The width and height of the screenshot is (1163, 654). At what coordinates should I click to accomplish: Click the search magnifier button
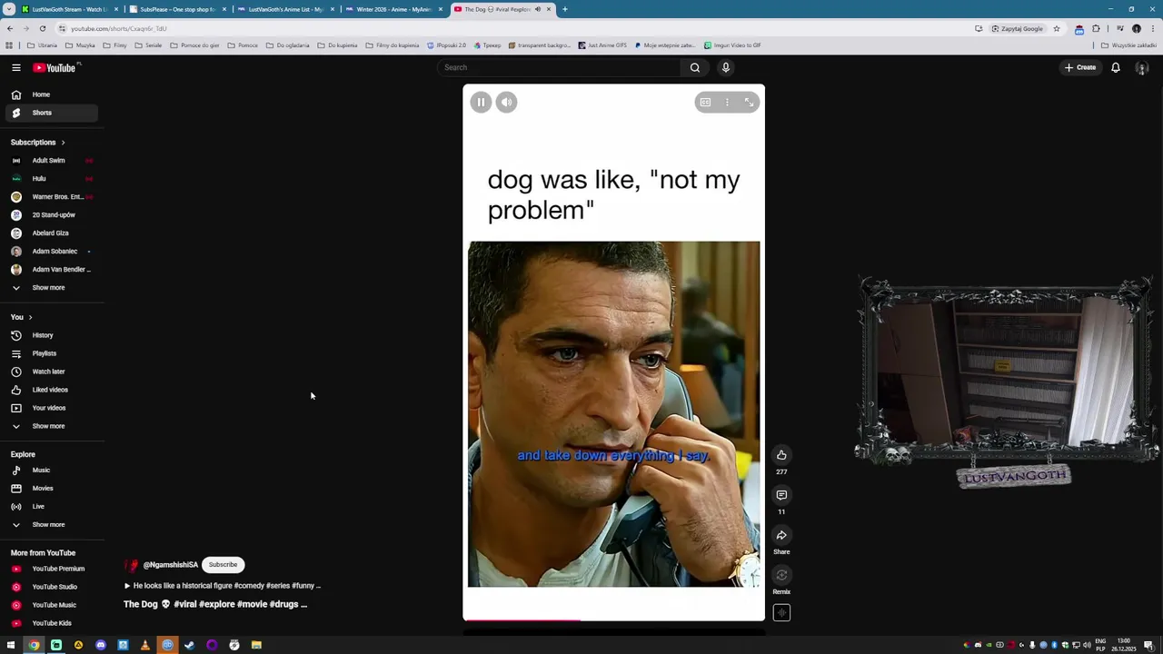click(x=695, y=67)
